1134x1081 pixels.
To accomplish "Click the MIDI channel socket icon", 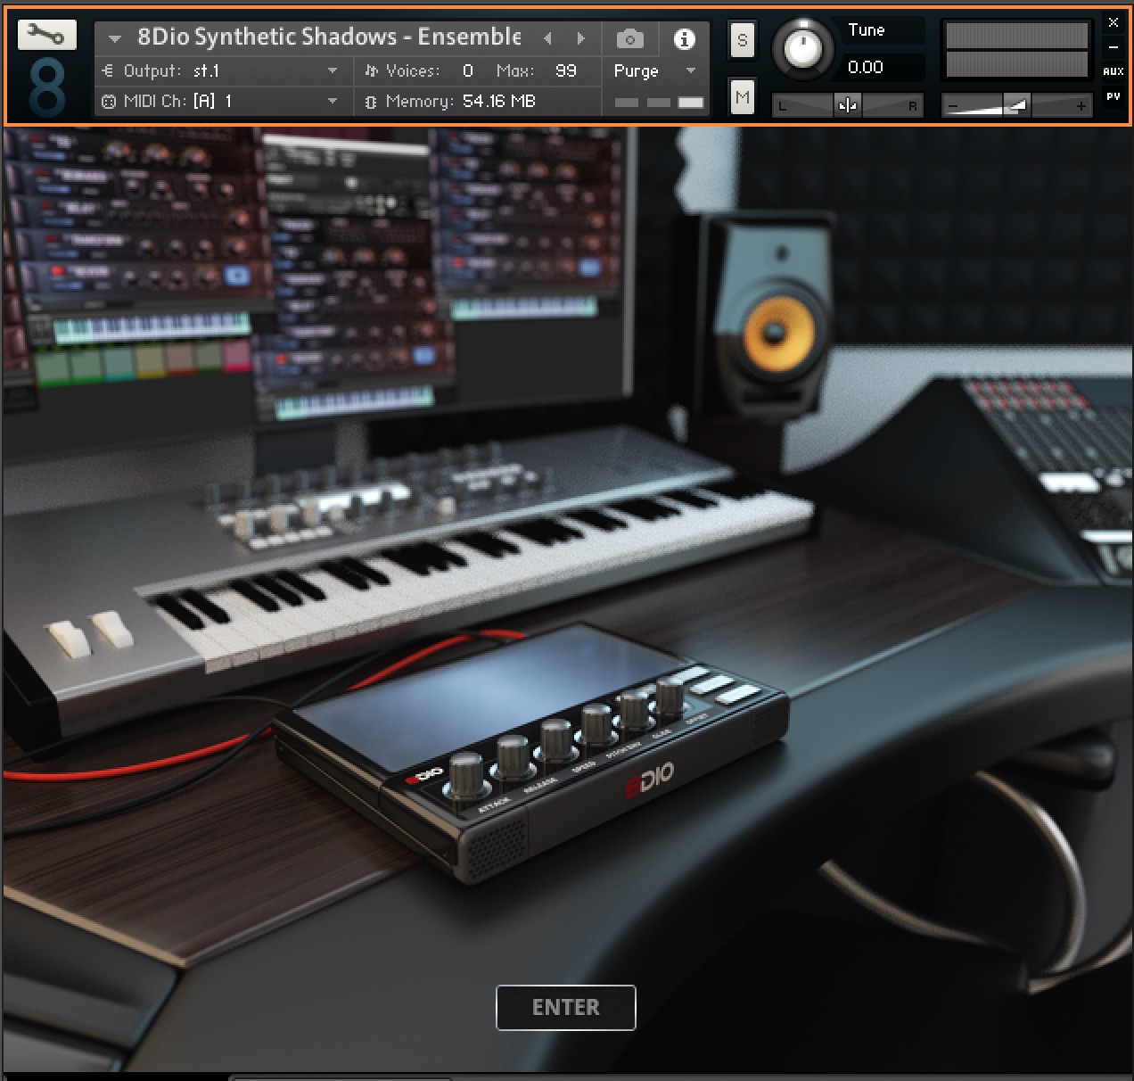I will [108, 102].
